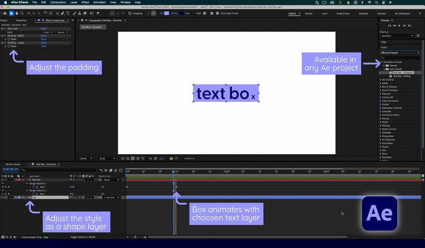Select the Type tool
This screenshot has width=425, height=248.
point(68,13)
